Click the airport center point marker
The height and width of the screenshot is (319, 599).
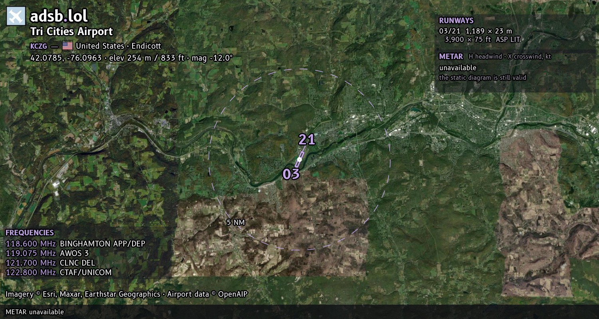pos(299,159)
